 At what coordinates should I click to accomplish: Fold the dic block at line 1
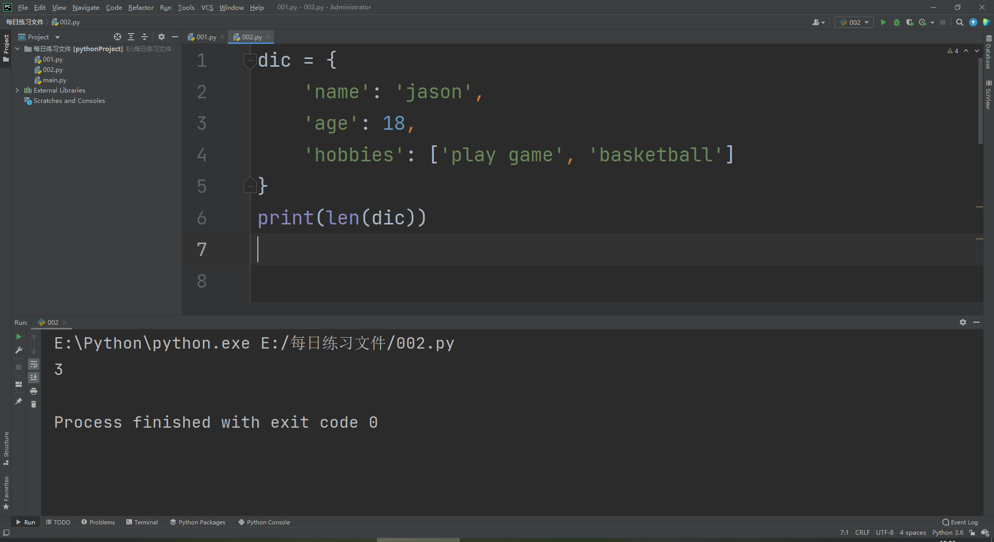pos(250,61)
